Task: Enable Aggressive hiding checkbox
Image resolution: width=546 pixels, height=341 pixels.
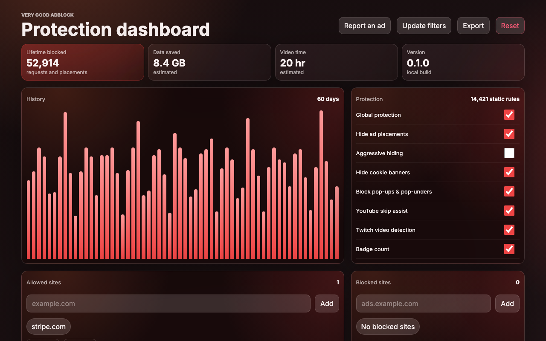Action: (x=509, y=153)
